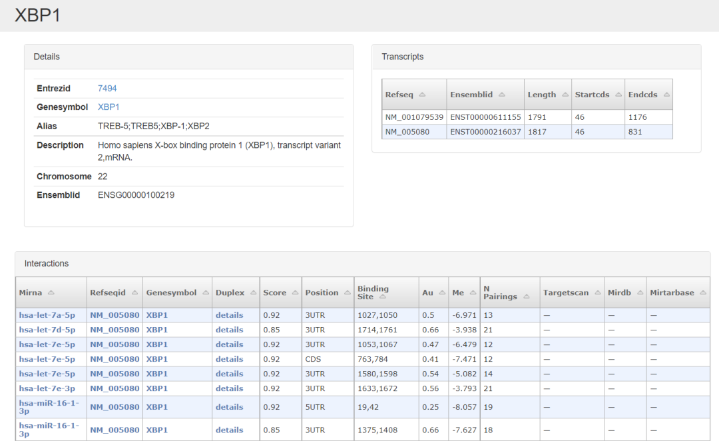
Task: Open the XBP1 Genesymbol link in Details
Action: pyautogui.click(x=109, y=107)
